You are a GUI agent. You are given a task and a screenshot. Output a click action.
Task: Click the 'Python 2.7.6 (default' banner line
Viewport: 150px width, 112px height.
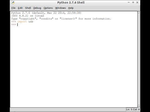[x=46, y=13]
